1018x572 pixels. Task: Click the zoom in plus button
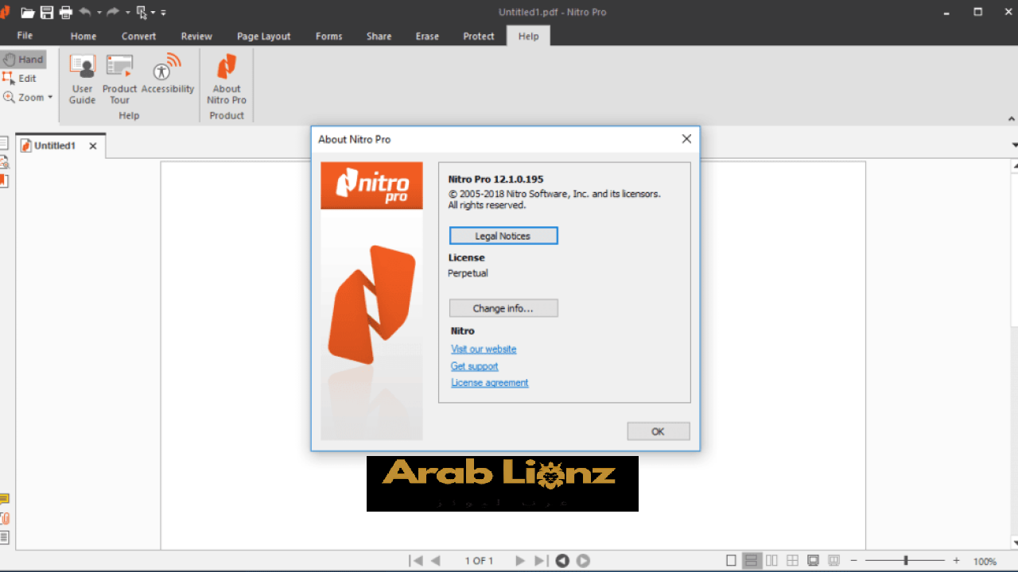coord(956,561)
